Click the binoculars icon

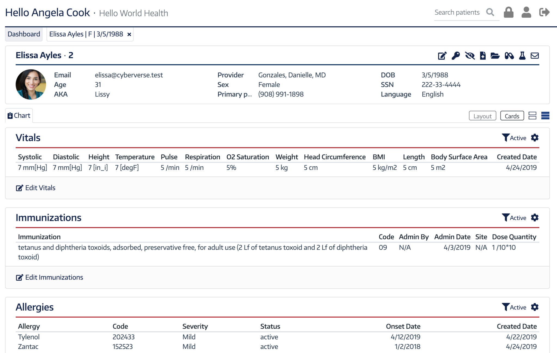click(x=509, y=56)
